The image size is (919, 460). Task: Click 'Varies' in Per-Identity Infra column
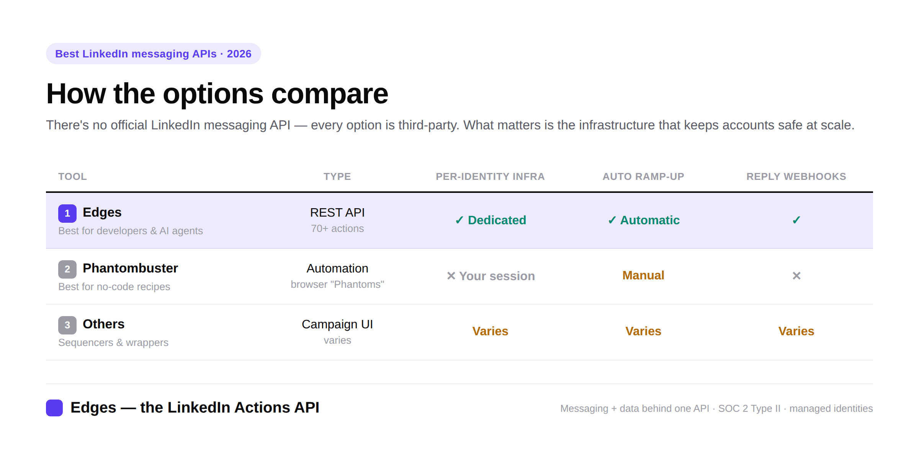pos(490,331)
